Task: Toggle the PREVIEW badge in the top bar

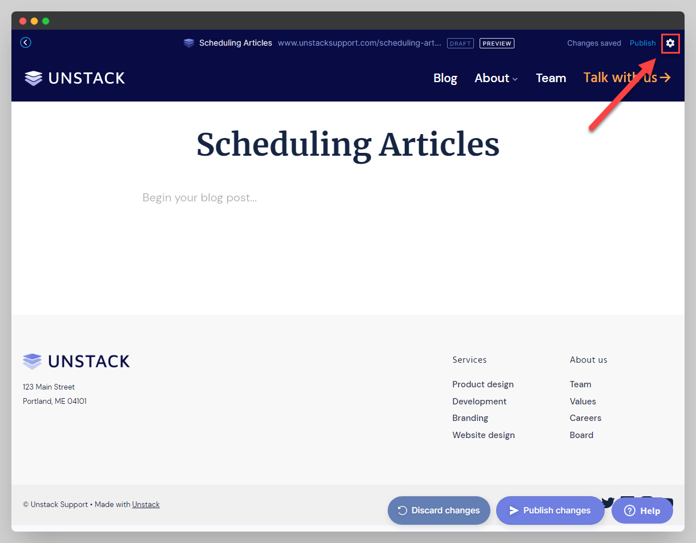Action: coord(497,43)
